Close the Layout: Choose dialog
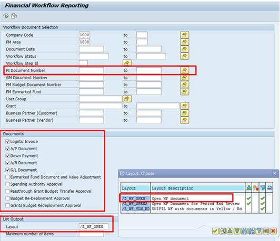280x241 pixels. coord(274,173)
